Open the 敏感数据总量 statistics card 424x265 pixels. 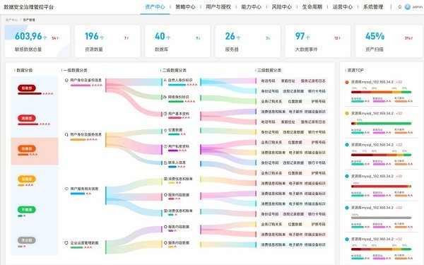[x=37, y=41]
